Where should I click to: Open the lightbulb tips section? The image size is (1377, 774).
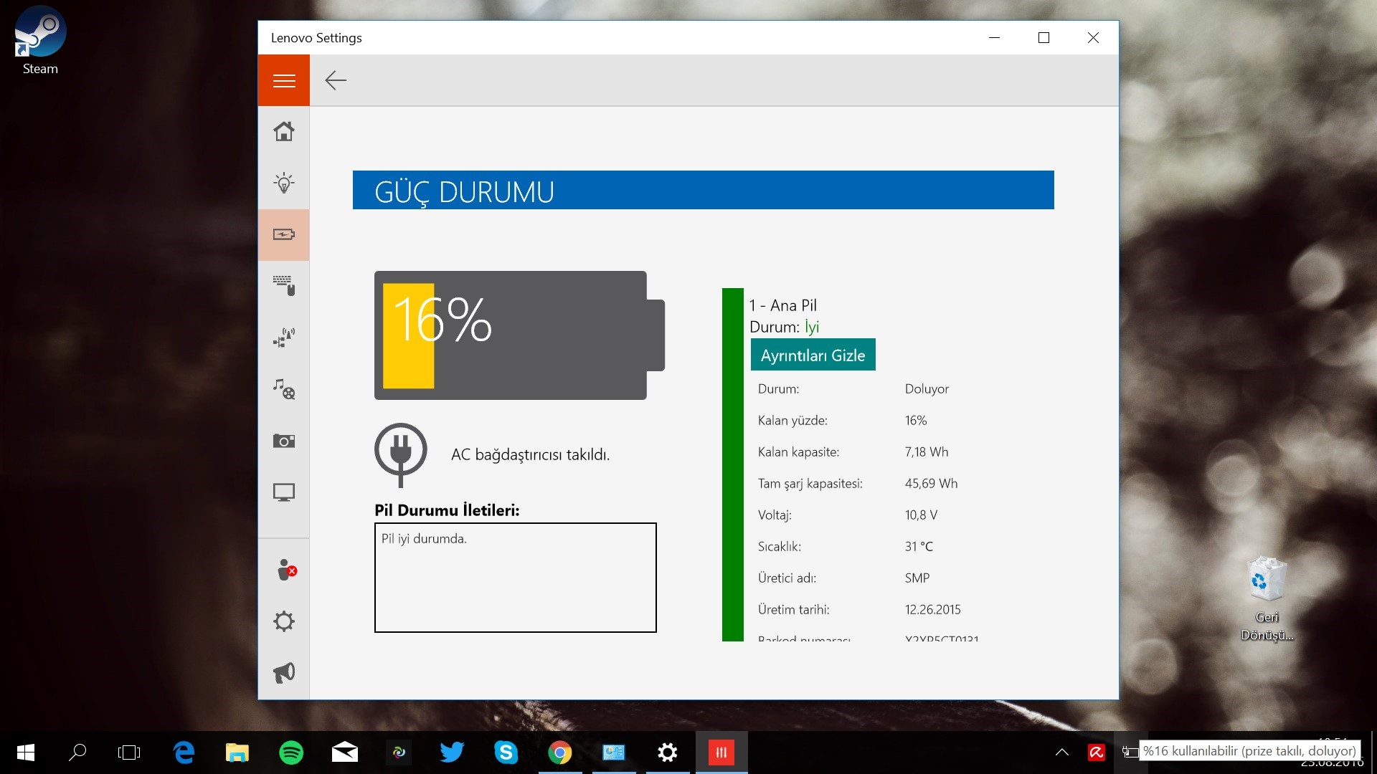284,183
